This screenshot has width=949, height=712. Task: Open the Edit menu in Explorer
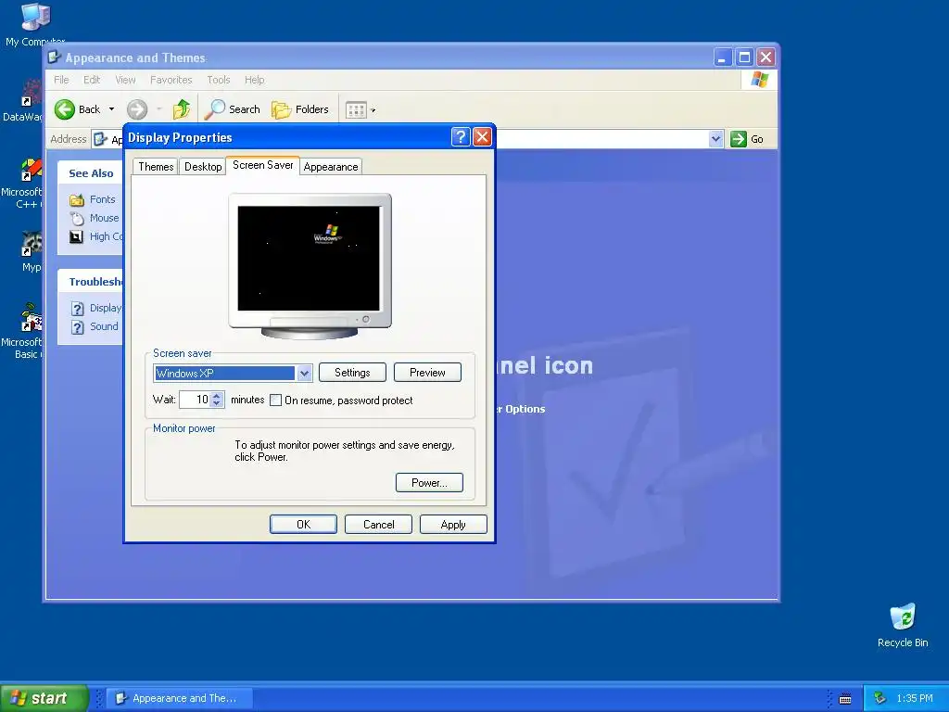tap(92, 80)
